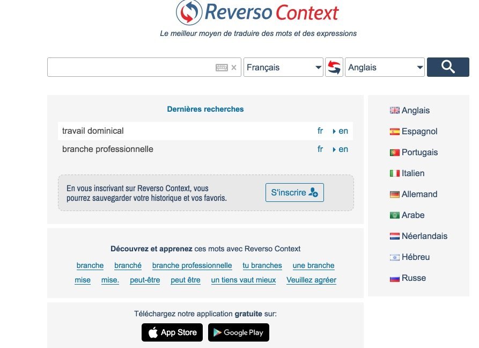Click the Google Play download badge
Image resolution: width=479 pixels, height=348 pixels.
point(239,332)
